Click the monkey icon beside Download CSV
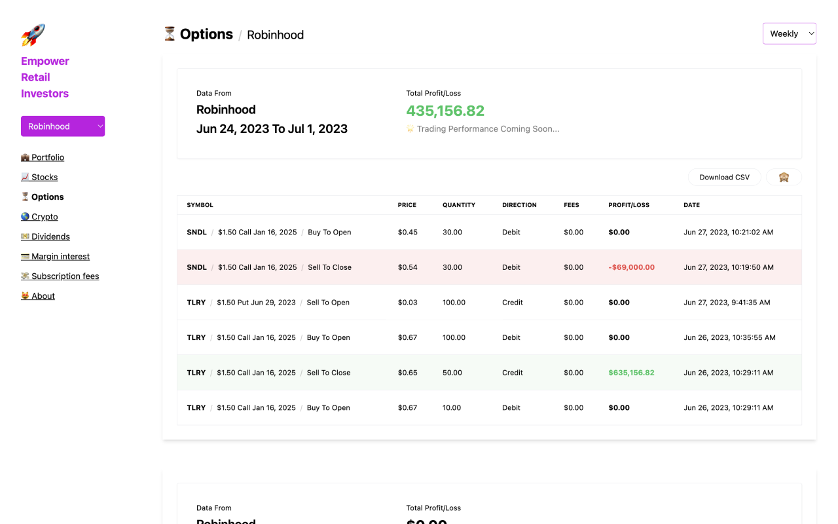 (784, 177)
